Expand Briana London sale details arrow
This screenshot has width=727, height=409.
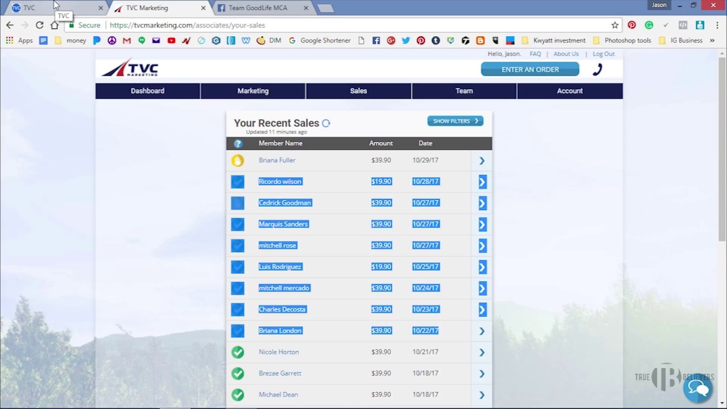482,331
